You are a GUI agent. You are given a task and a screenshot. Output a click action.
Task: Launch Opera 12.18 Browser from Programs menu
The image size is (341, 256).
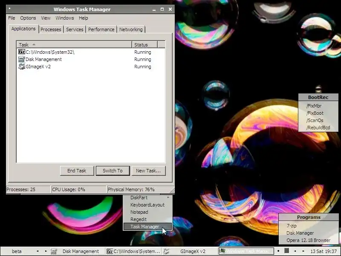click(x=309, y=240)
